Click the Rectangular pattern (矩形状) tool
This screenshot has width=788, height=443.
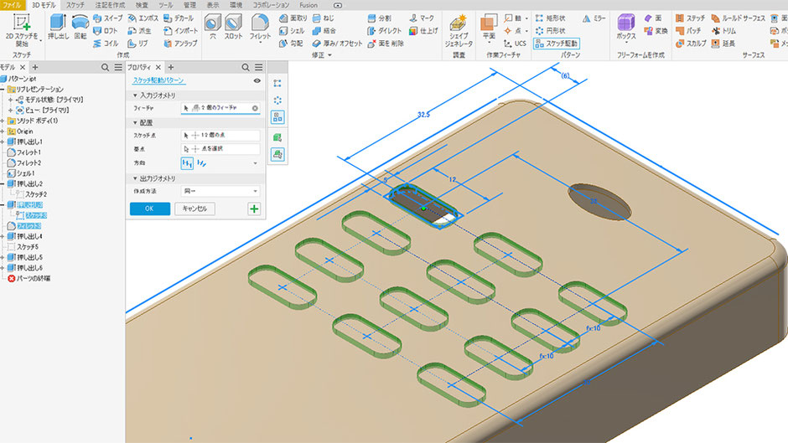pyautogui.click(x=550, y=18)
